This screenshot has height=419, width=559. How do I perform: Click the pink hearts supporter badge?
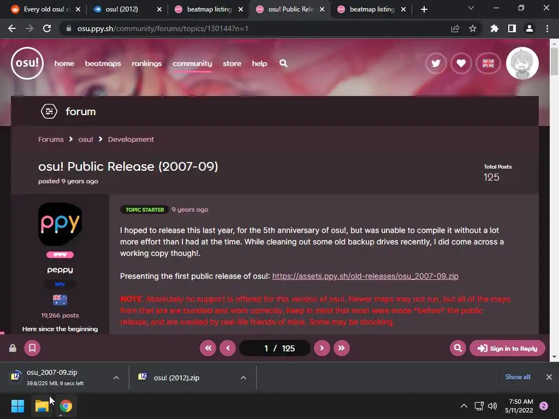click(x=60, y=255)
